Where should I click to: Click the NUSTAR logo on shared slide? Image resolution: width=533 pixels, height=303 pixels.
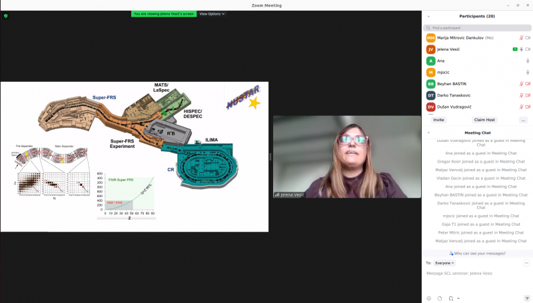(244, 97)
